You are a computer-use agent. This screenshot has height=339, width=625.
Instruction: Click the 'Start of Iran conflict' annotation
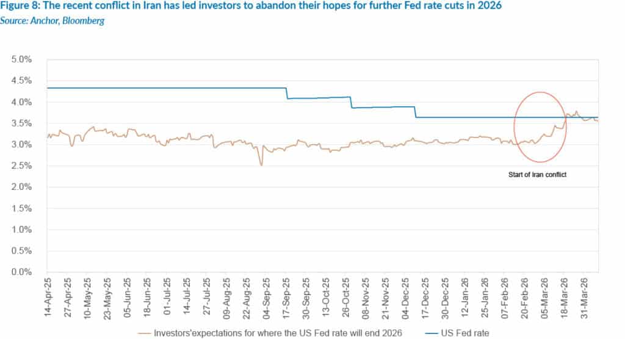tap(538, 175)
